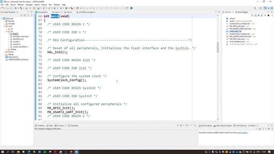Click the STM32CubeIDE taskbar icon
274x154 pixels.
76,152
